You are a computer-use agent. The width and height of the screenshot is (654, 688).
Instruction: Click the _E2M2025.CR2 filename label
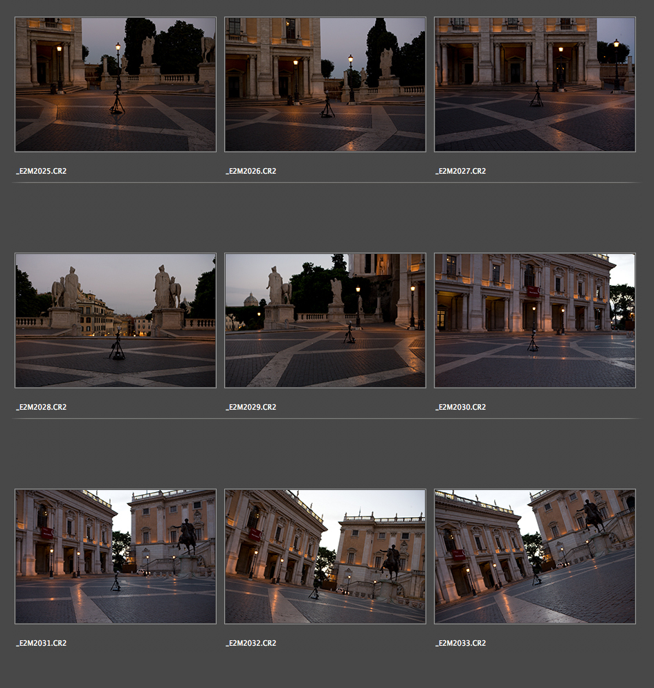pos(42,171)
